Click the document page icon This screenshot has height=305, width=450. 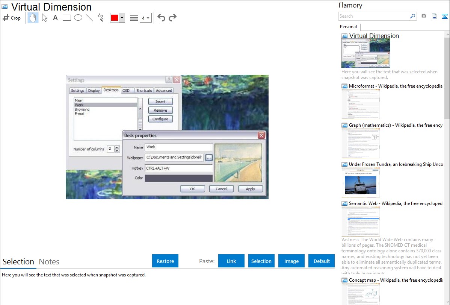click(434, 16)
